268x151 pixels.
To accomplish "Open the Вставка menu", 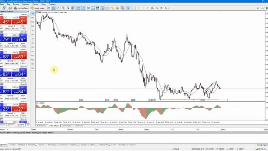I will [x=16, y=4].
